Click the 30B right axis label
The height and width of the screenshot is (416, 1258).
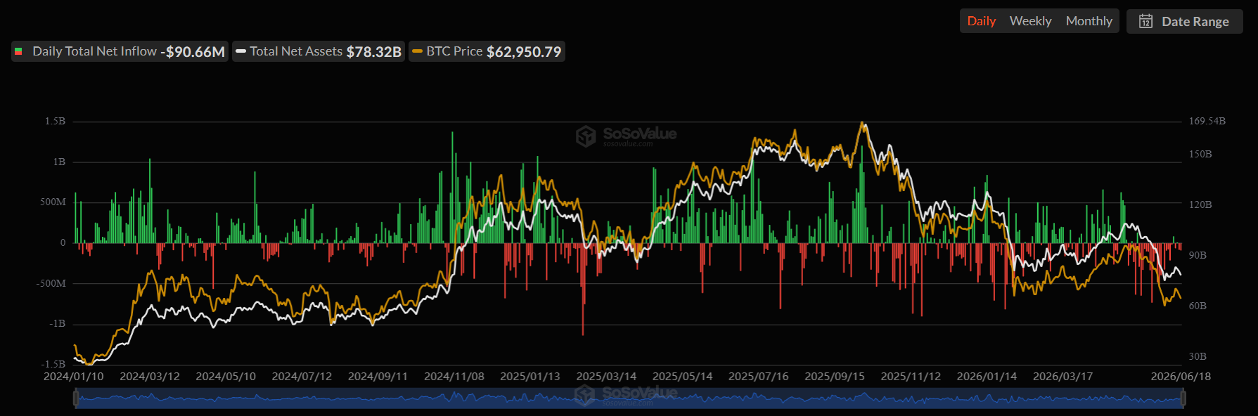click(1198, 356)
